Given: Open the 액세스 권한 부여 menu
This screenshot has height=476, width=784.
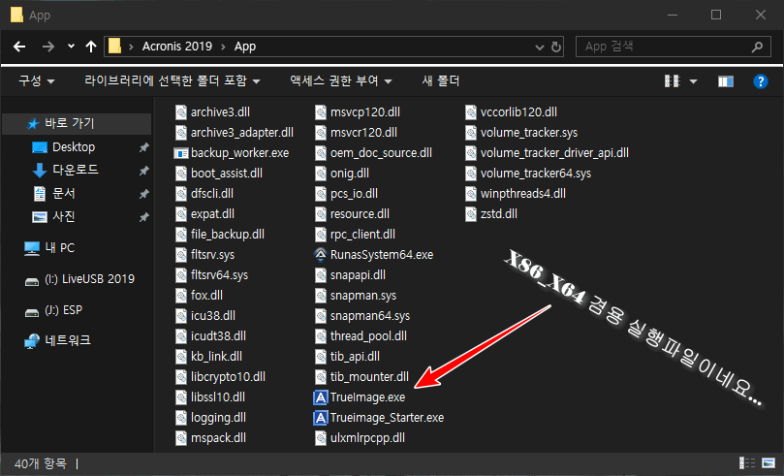Looking at the screenshot, I should click(x=341, y=81).
